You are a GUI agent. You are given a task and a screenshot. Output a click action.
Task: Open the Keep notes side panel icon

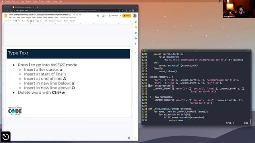pos(135,27)
